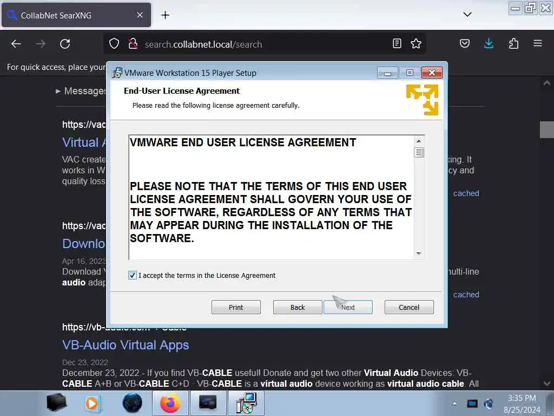Image resolution: width=554 pixels, height=416 pixels.
Task: Click the Print button for license agreement
Action: [x=236, y=307]
